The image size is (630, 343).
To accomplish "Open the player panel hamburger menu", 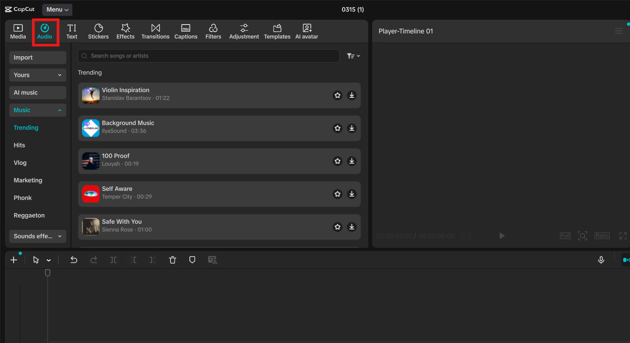I will pyautogui.click(x=619, y=31).
